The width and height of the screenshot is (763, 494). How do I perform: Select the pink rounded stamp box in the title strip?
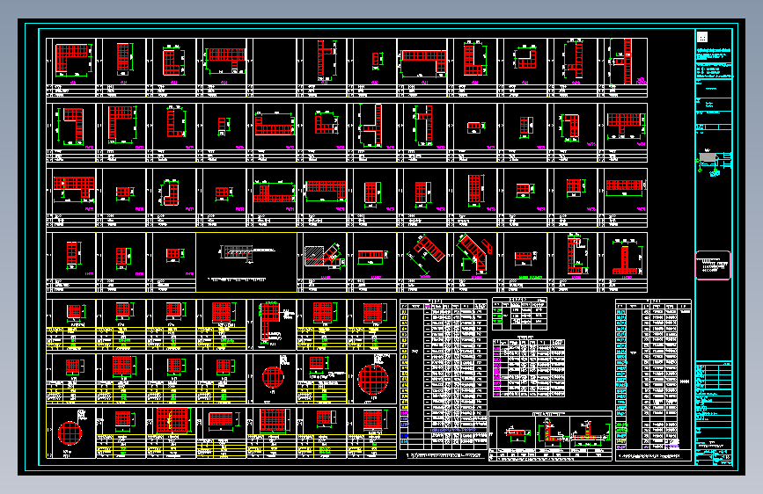713,265
